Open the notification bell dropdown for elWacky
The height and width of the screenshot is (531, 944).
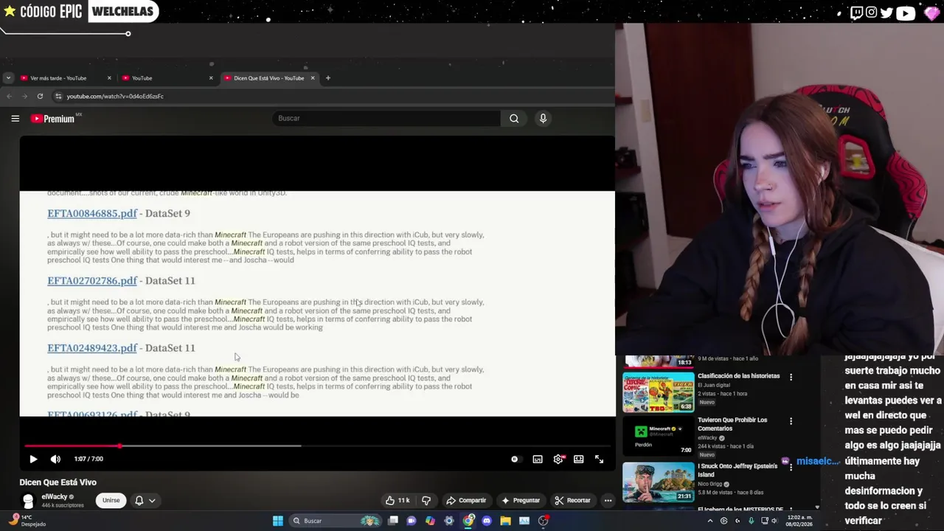point(145,500)
